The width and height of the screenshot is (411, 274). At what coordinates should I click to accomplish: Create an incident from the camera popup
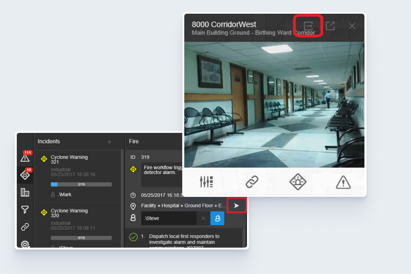tap(298, 182)
